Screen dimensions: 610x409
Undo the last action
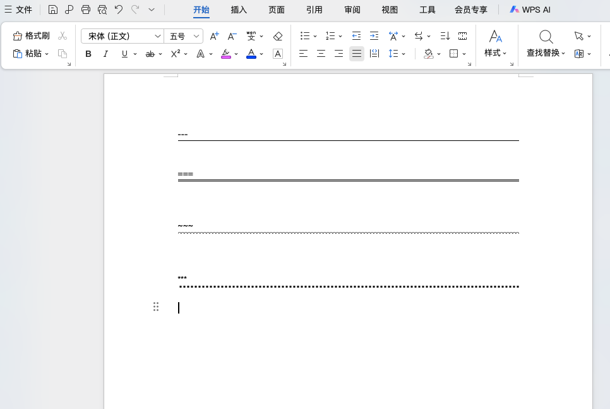119,9
